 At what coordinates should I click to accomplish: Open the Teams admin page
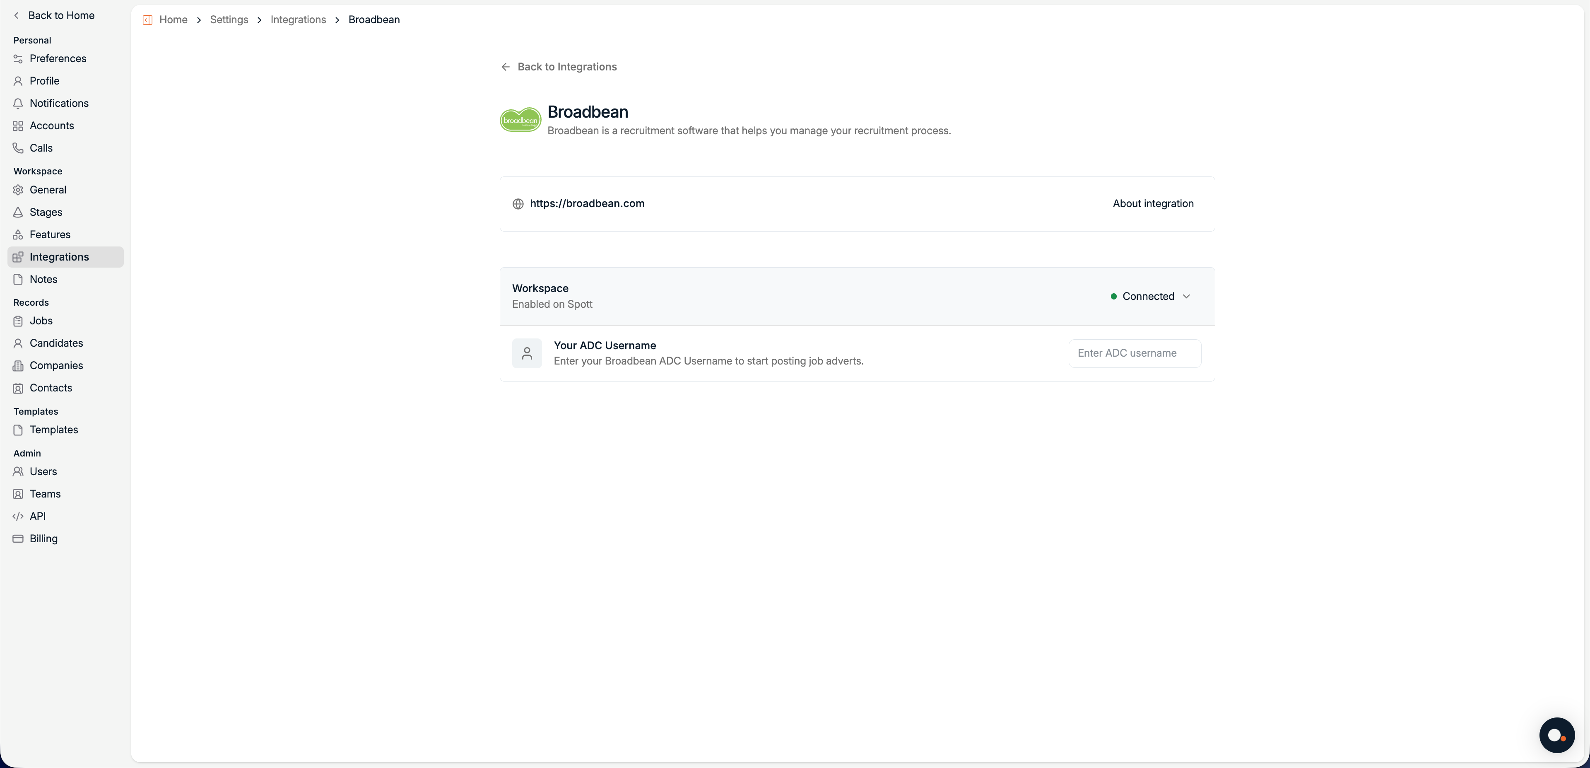tap(45, 494)
